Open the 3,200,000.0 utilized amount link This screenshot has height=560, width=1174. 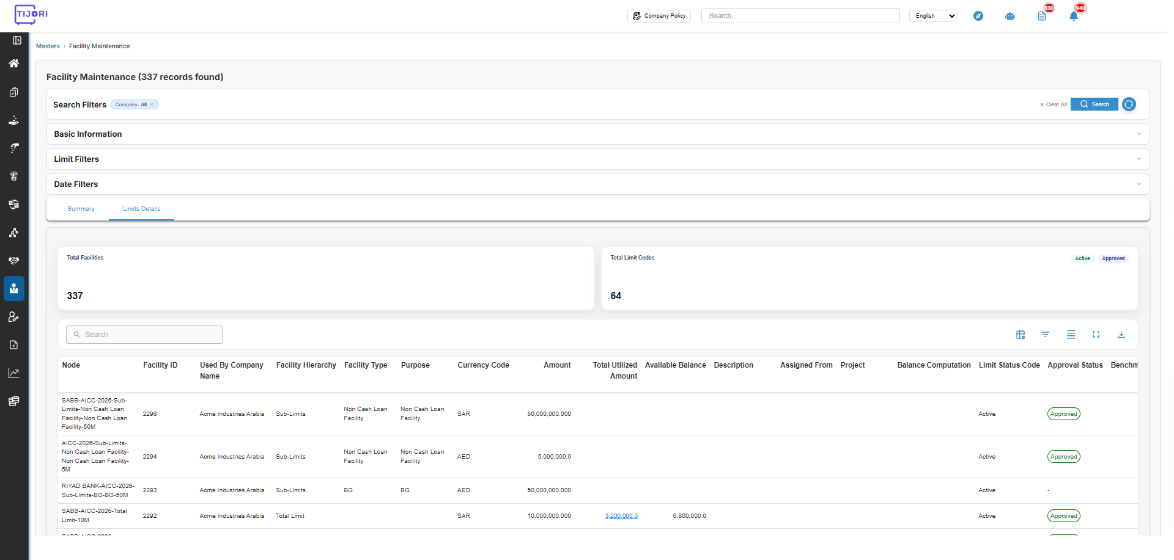pyautogui.click(x=621, y=516)
